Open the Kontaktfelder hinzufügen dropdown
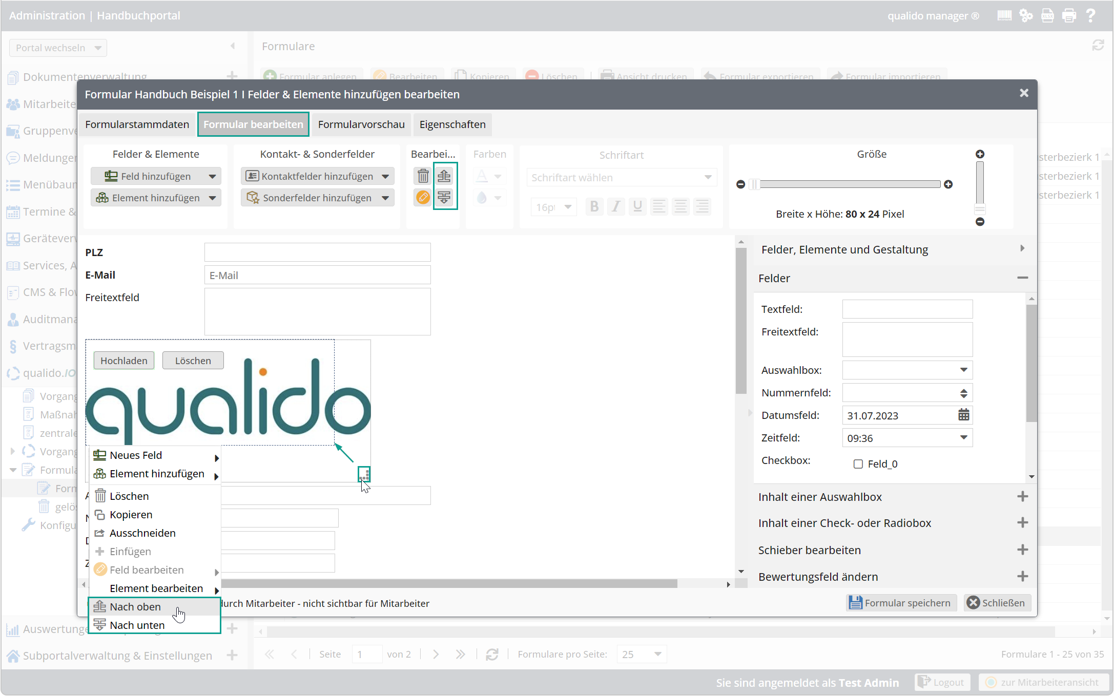 [x=317, y=176]
